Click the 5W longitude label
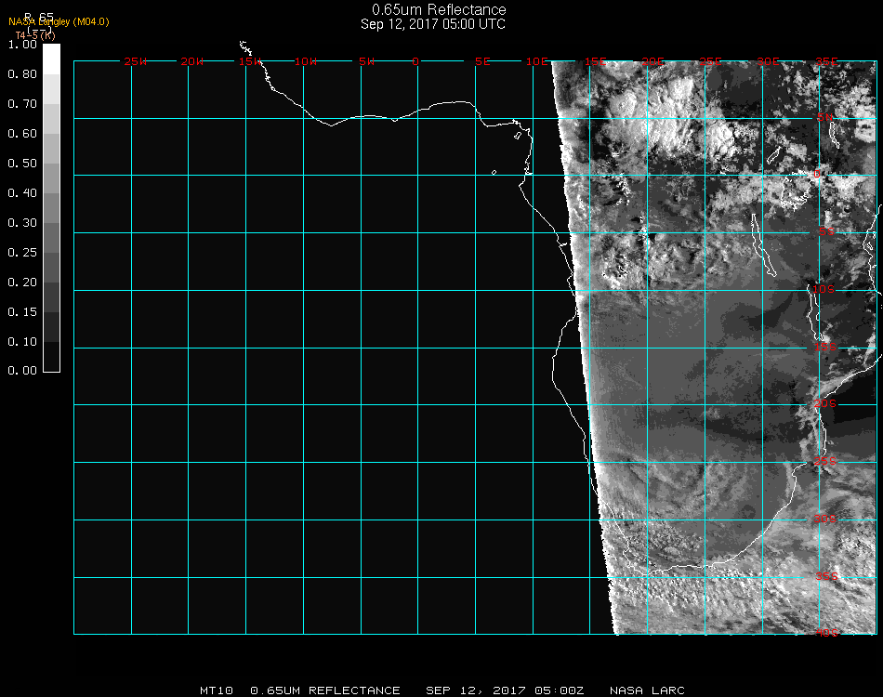 (x=366, y=62)
